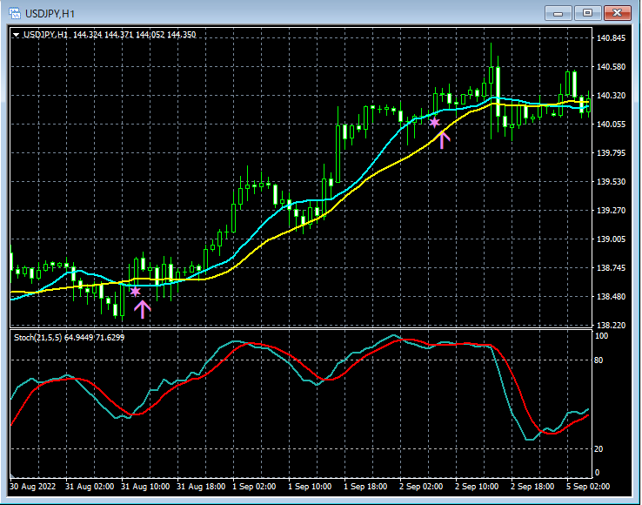Click the 140.580 price axis label
Screen dimensions: 642x505
[x=612, y=67]
